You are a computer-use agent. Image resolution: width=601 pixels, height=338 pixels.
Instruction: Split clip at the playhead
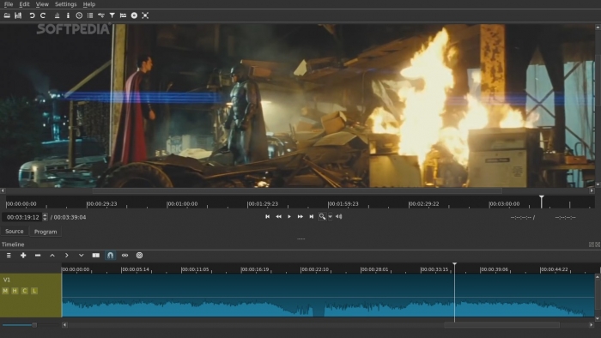point(96,256)
